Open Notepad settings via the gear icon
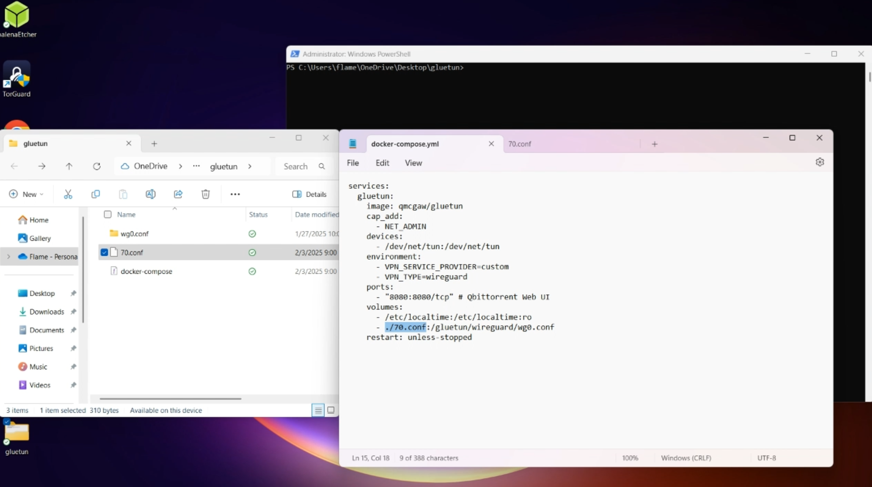 point(820,162)
